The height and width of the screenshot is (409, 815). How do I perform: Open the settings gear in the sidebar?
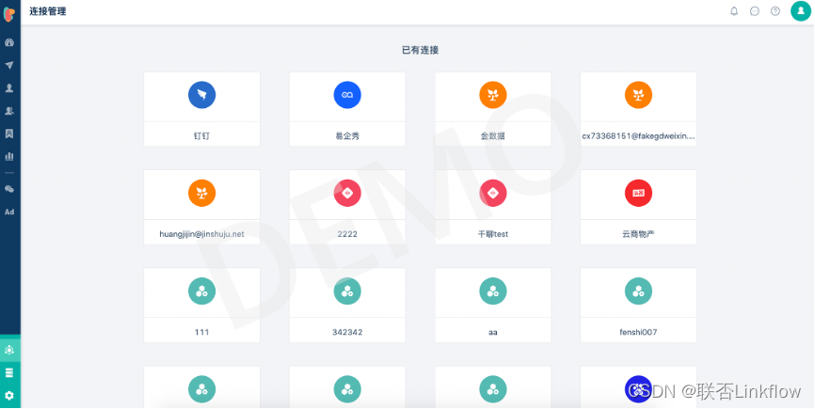pos(9,396)
